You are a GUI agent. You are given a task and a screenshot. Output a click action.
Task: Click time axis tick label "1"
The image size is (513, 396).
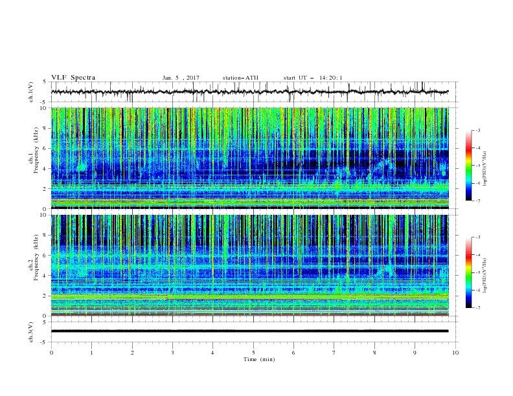tap(91, 353)
